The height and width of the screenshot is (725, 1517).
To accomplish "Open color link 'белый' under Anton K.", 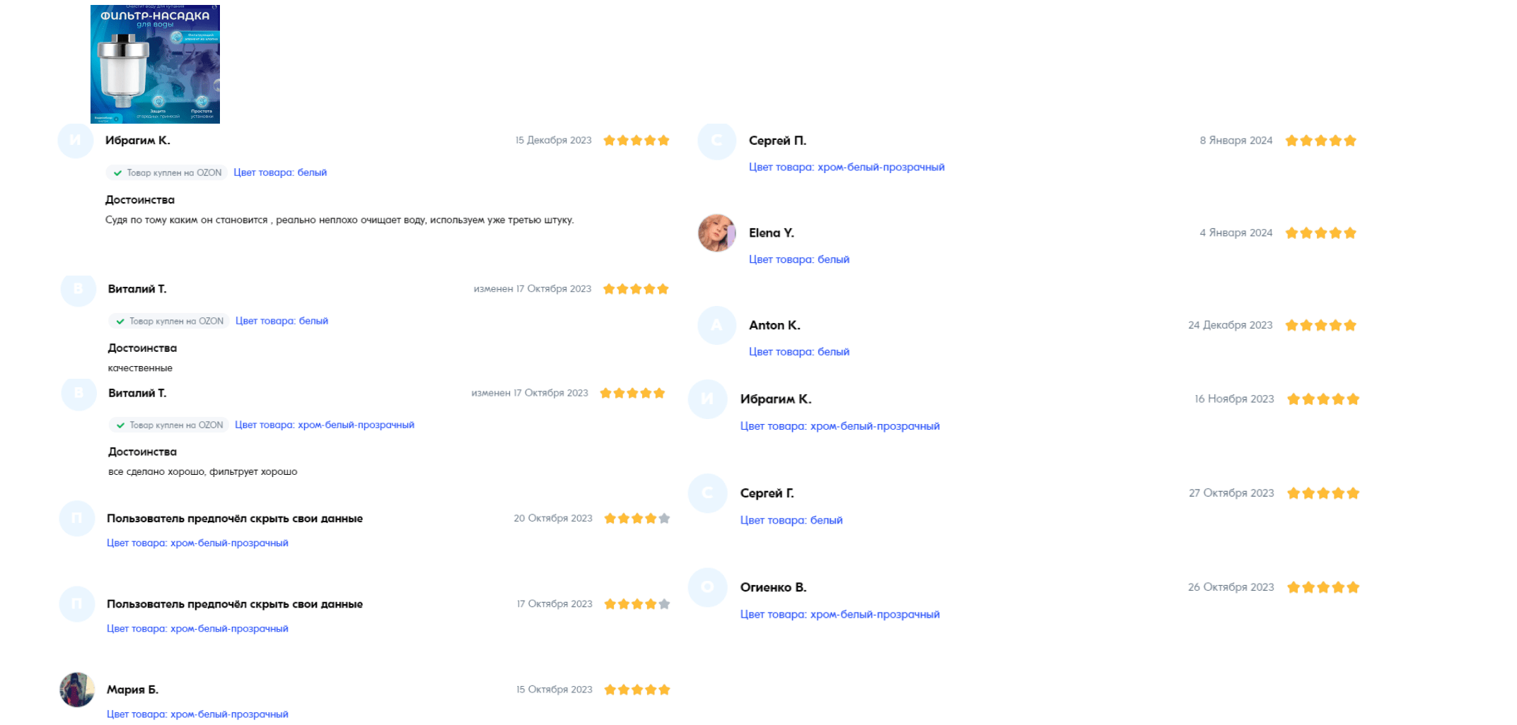I will click(x=799, y=352).
